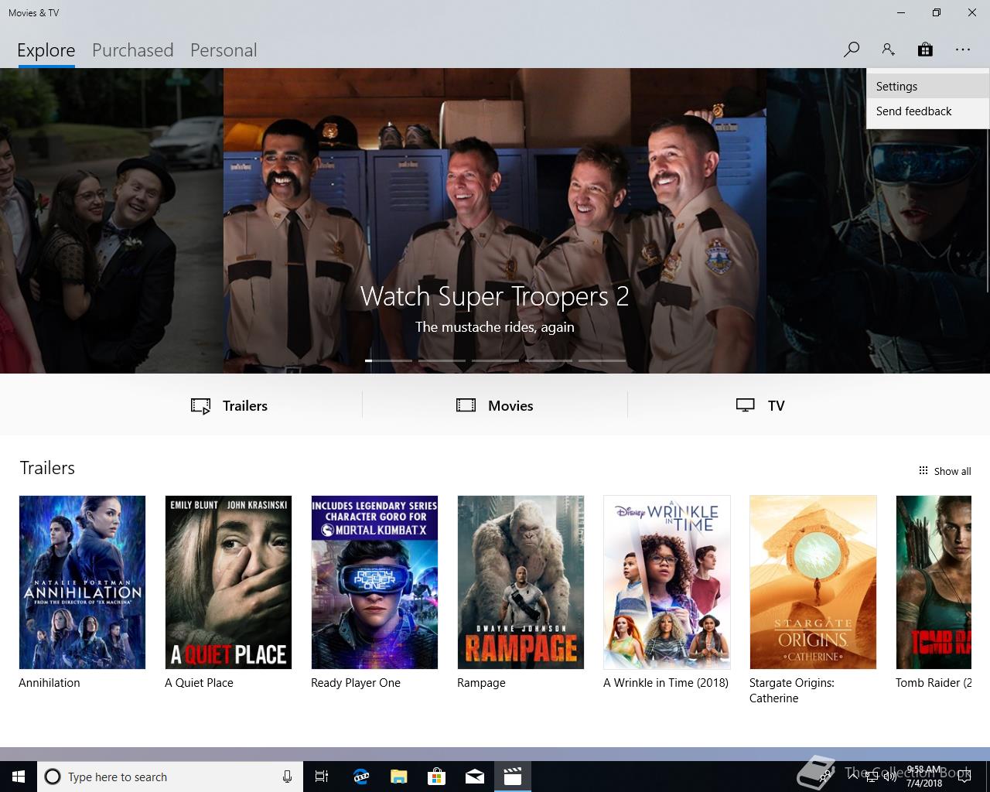Open the Windows Start menu
The height and width of the screenshot is (792, 990).
coord(19,777)
